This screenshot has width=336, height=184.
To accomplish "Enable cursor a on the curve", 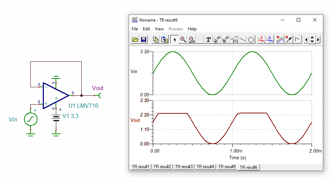I will click(261, 40).
